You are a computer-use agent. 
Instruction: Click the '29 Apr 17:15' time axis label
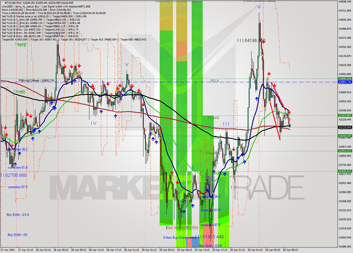coord(220,250)
